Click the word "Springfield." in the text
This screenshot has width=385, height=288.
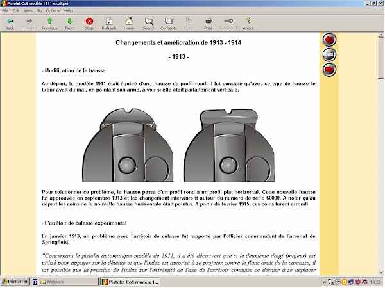coord(55,243)
